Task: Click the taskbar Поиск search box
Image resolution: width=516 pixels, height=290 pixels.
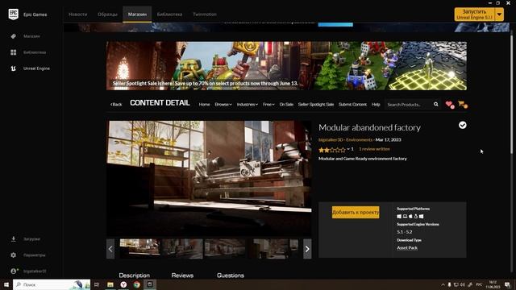Action: tap(52, 284)
